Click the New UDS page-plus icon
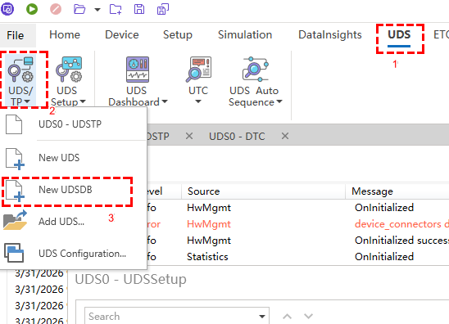Viewport: 449px width, 324px height. point(15,159)
